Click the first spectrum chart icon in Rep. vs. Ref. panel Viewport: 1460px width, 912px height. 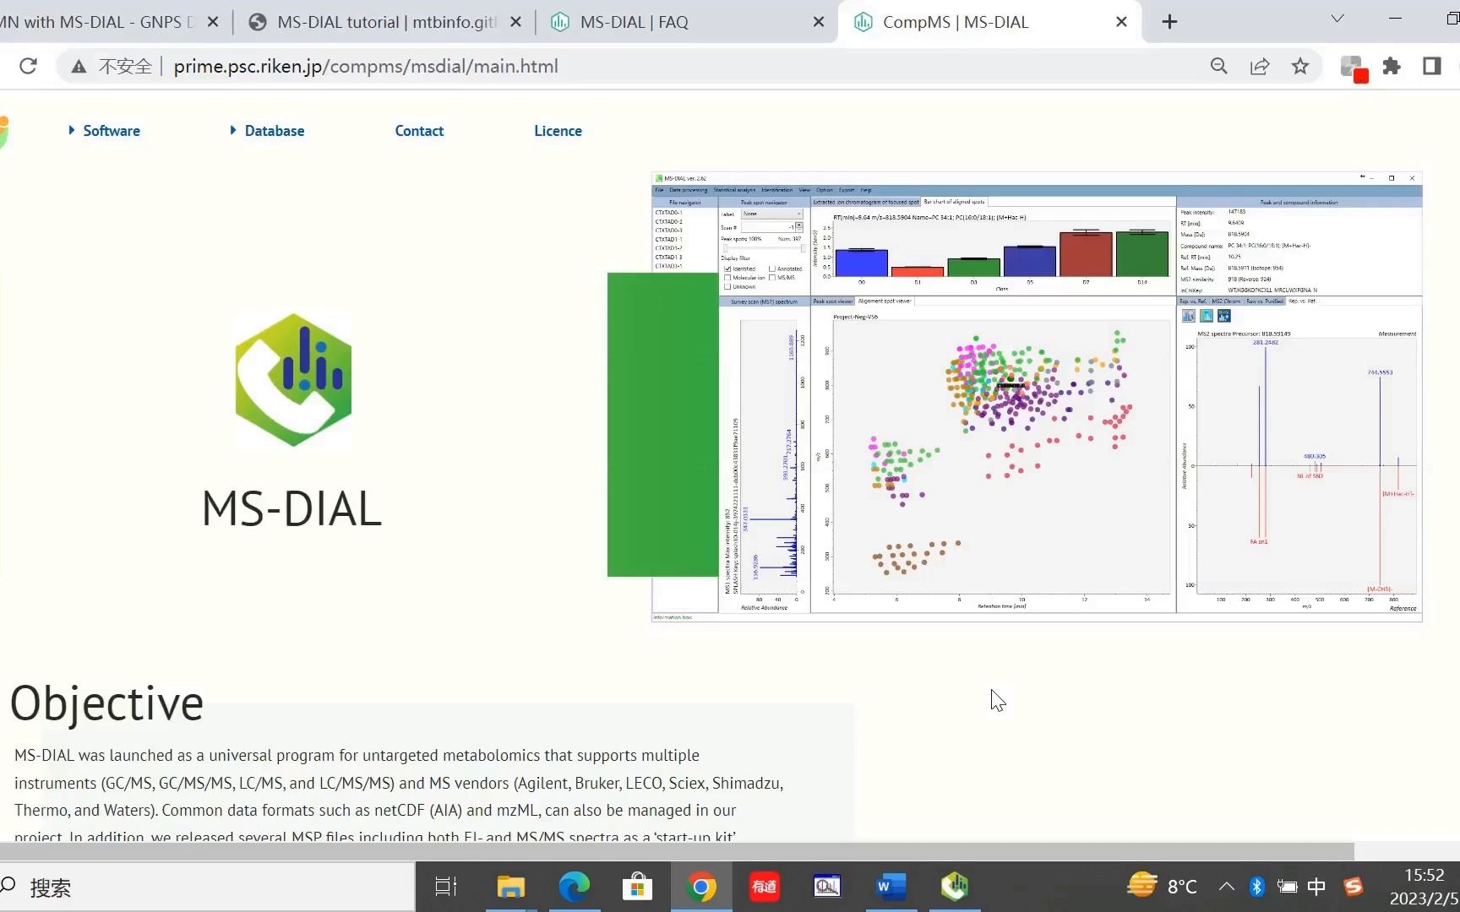coord(1189,316)
